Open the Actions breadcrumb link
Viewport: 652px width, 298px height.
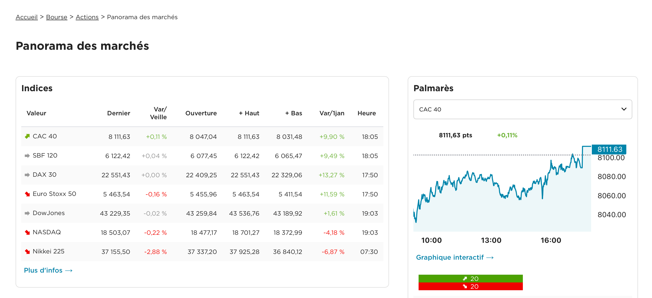(87, 17)
